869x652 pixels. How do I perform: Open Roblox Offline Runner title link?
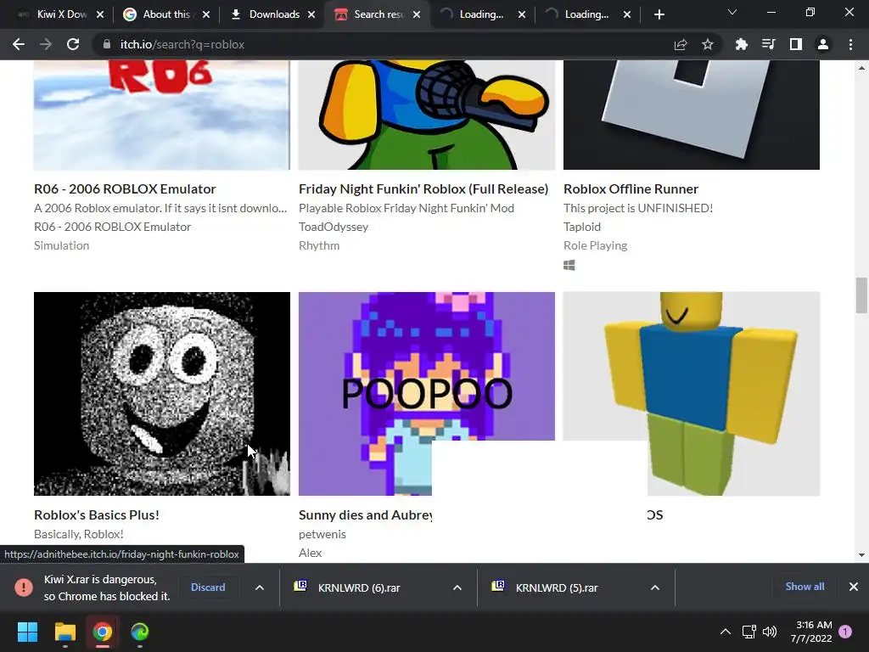click(x=631, y=189)
